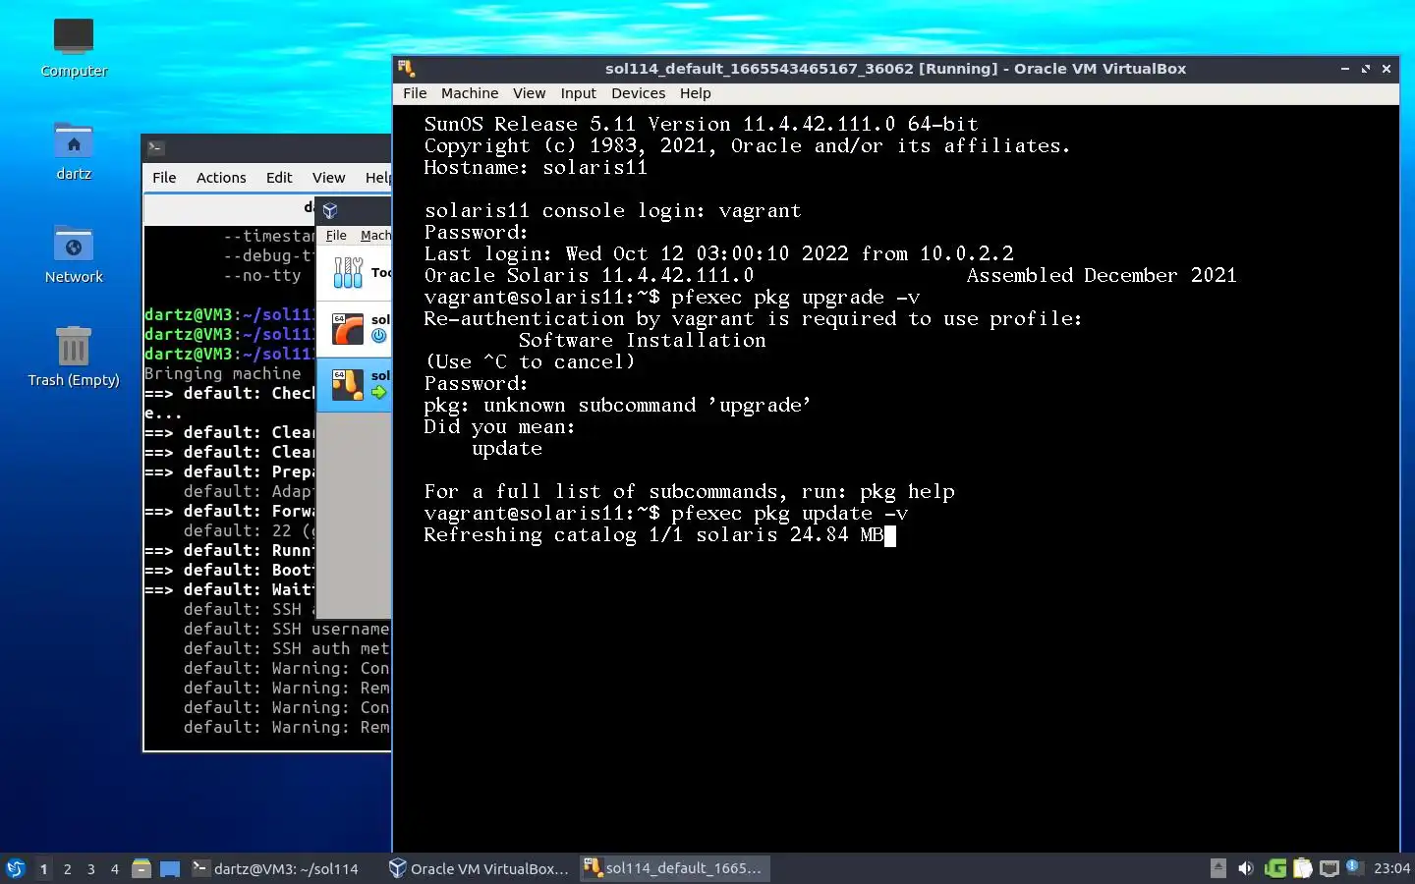The image size is (1415, 884).
Task: Switch to workspace 1
Action: [x=43, y=868]
